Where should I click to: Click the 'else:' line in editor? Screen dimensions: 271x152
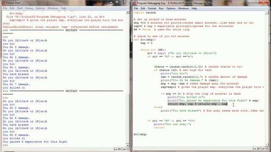click(158, 107)
